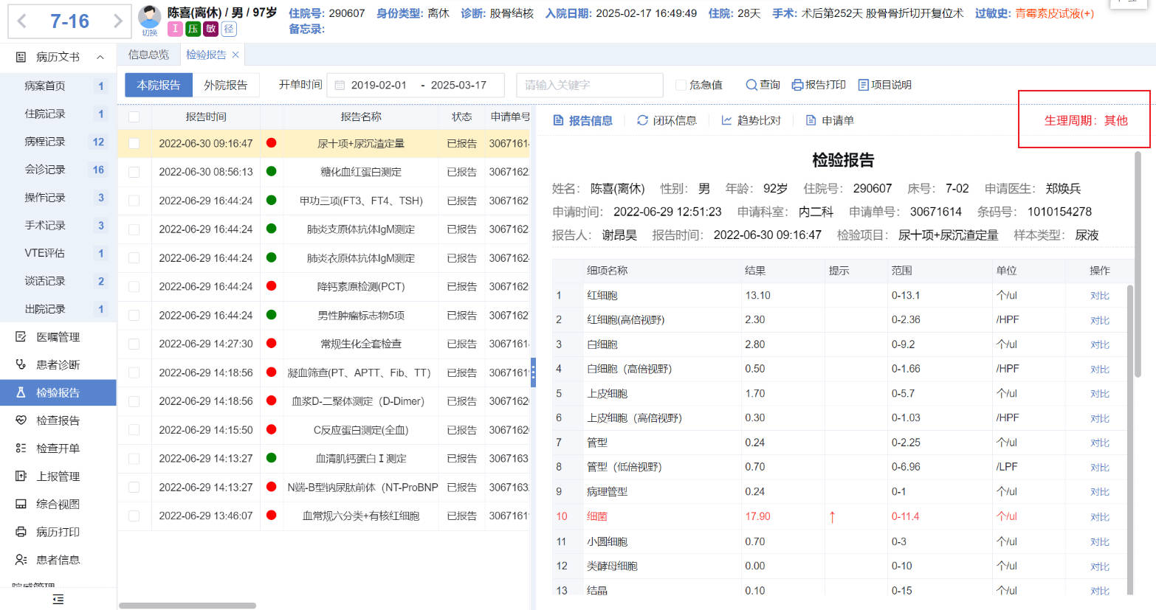1156x610 pixels.
Task: Open 病历打印 from the sidebar
Action: pos(58,532)
